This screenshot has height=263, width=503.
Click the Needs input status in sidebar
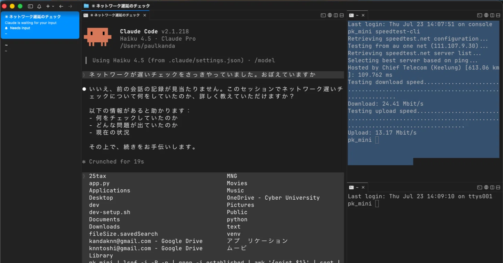click(x=20, y=28)
